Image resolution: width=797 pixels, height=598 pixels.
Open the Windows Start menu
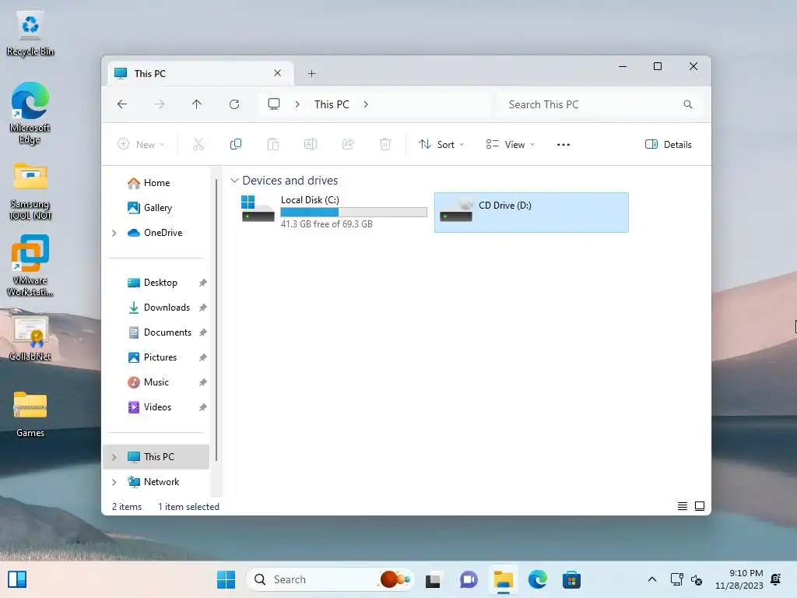click(x=226, y=579)
